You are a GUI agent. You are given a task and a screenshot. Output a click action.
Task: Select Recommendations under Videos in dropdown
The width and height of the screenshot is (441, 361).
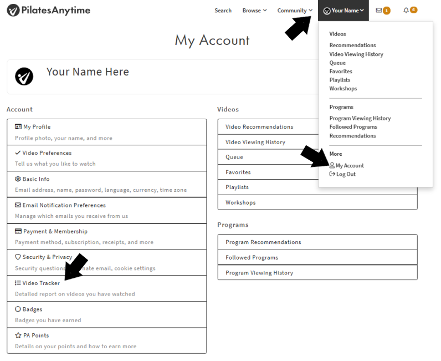[352, 45]
